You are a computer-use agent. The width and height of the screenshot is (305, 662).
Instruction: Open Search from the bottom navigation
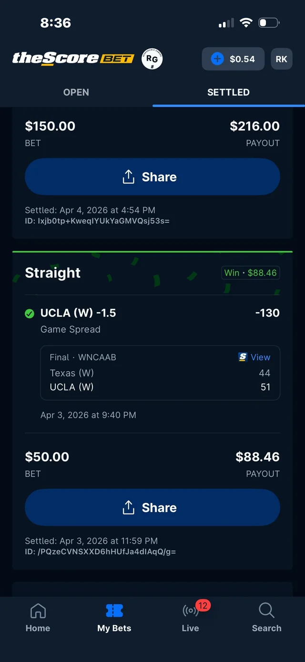(266, 616)
